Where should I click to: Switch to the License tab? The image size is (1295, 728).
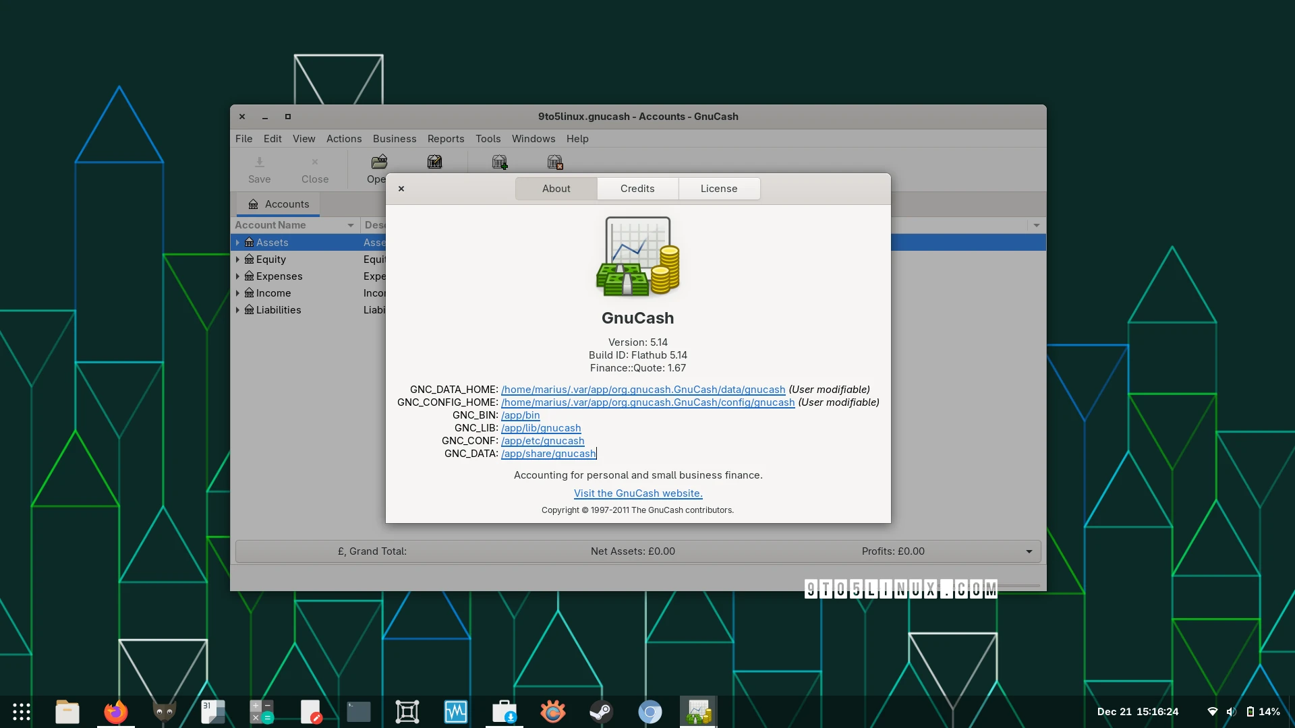718,189
